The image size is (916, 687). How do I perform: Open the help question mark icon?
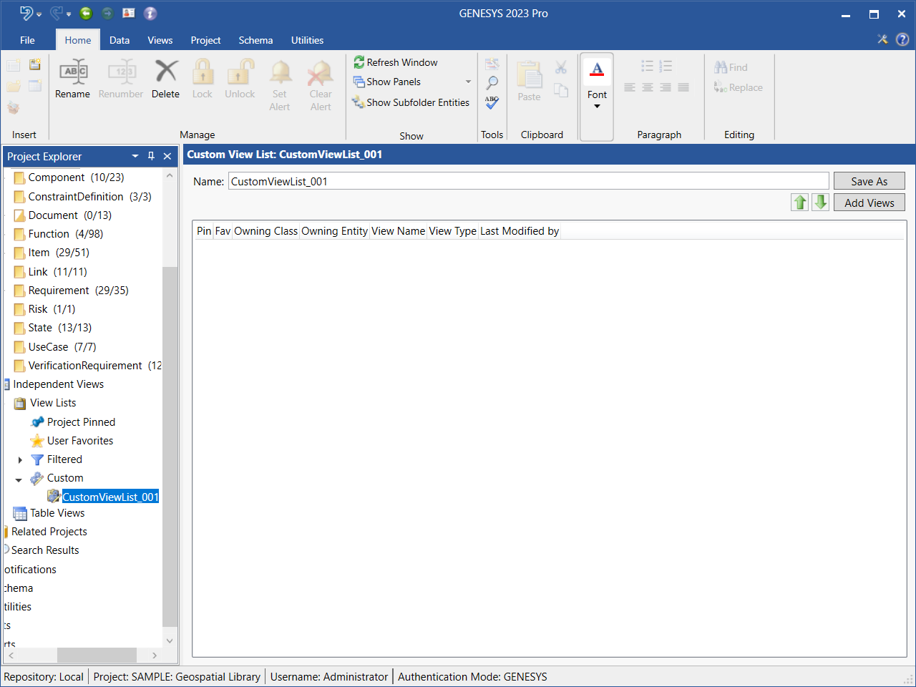tap(902, 39)
